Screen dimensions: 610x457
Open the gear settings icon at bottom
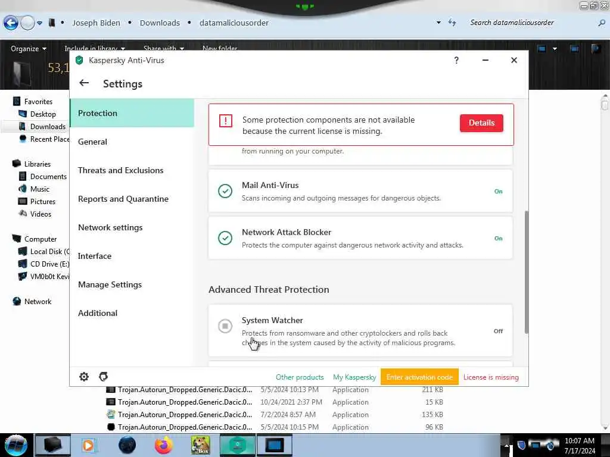[x=84, y=377]
